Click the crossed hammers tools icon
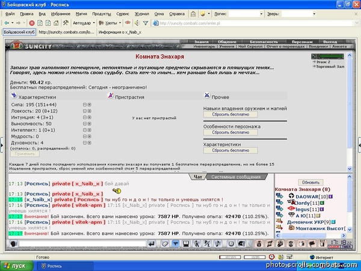This screenshot has height=271, width=361. (x=66, y=23)
